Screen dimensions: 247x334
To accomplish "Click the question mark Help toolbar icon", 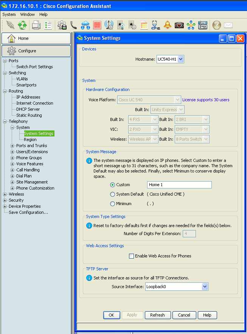I will click(217, 25).
